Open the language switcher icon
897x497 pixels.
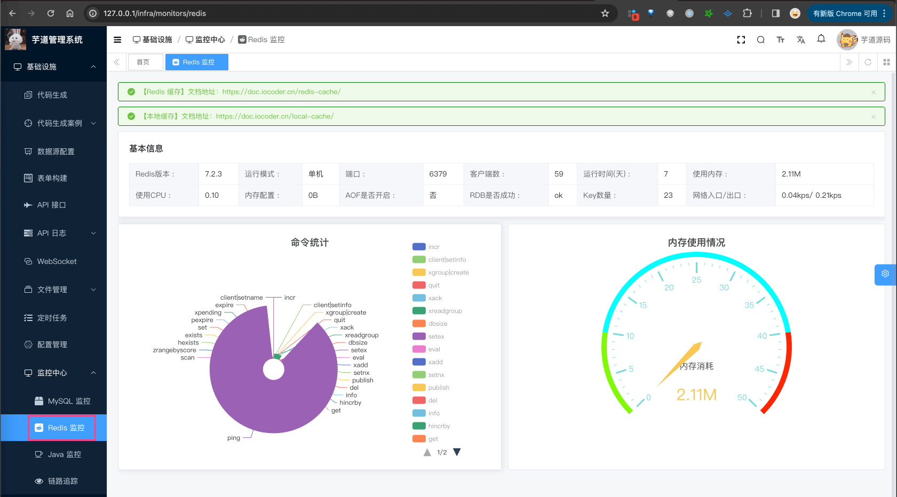pos(801,39)
